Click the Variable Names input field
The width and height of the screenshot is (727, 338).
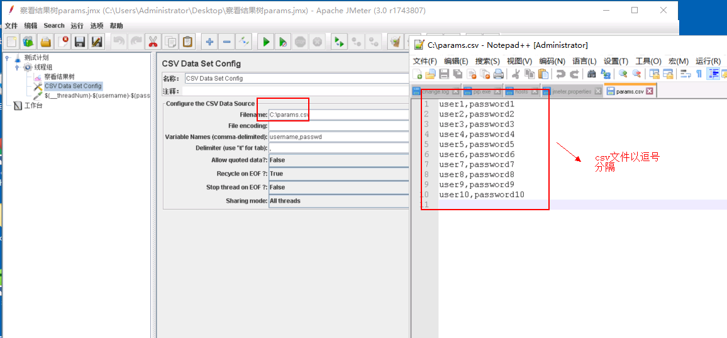tap(338, 137)
